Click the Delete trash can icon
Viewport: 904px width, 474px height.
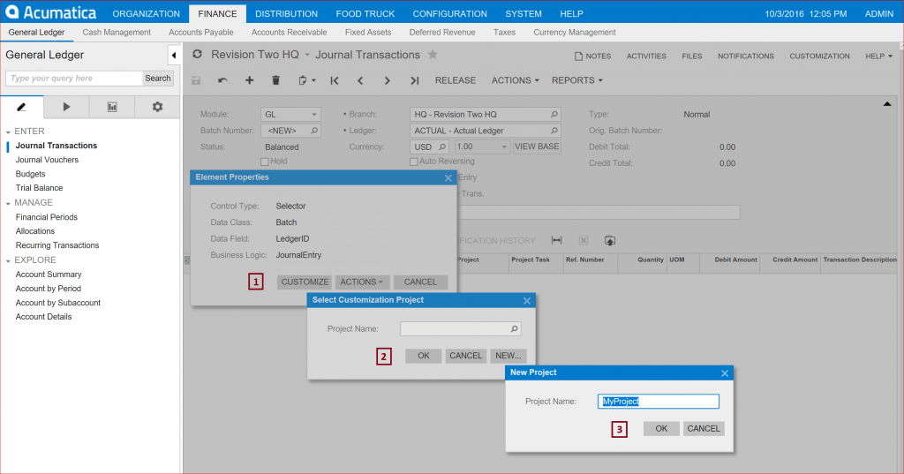tap(275, 80)
